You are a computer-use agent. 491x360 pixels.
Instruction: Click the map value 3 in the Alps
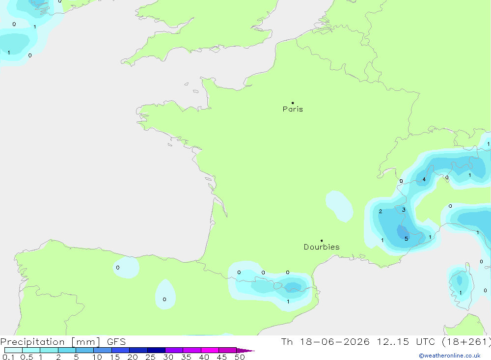tap(404, 210)
